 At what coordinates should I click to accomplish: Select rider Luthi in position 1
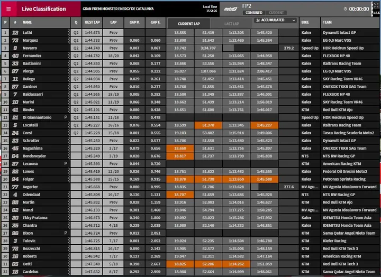[27, 33]
